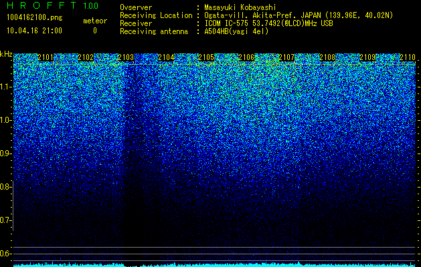Click the 0.6 kHz axis label
This screenshot has height=267, width=421.
tap(5, 254)
